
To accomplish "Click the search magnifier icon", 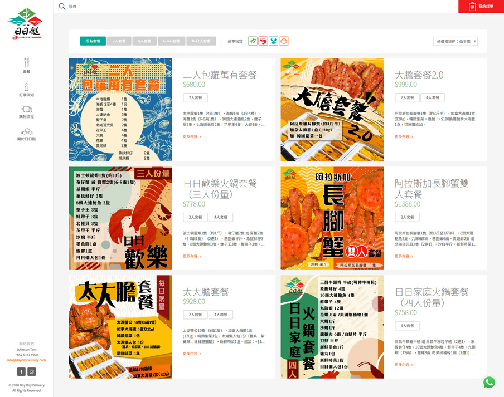I will tap(62, 7).
